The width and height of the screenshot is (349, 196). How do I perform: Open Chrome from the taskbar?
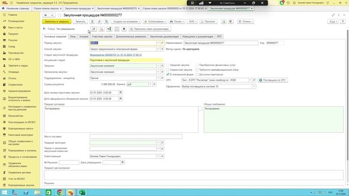click(x=59, y=192)
